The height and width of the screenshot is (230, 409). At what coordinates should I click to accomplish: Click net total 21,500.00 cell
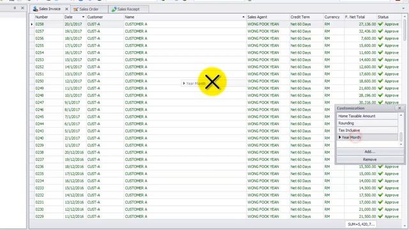(x=367, y=217)
